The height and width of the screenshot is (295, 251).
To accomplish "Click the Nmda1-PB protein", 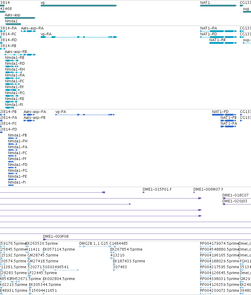I will pos(12,138).
